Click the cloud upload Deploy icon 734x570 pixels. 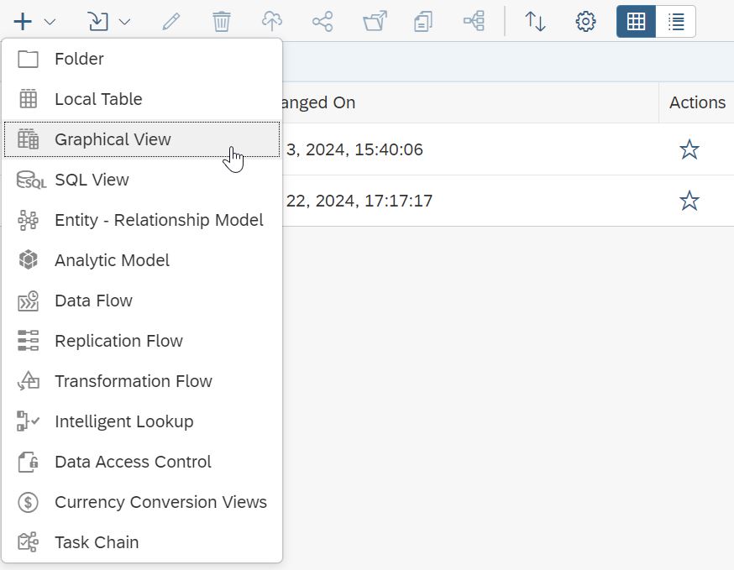[272, 21]
